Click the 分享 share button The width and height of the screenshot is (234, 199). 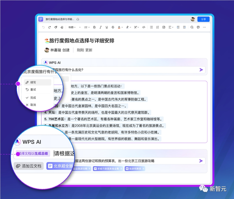click(203, 19)
